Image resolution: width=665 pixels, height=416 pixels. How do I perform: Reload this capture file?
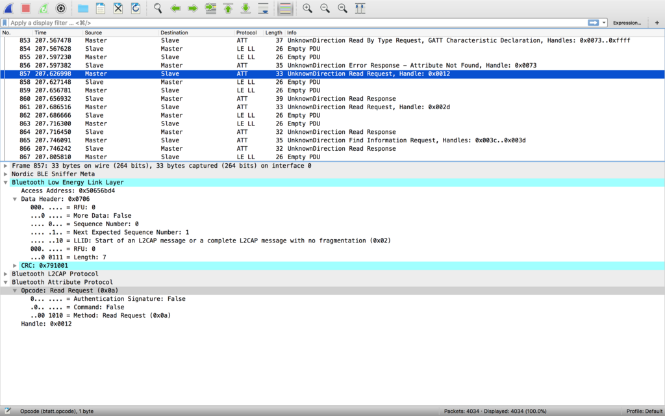tap(136, 8)
